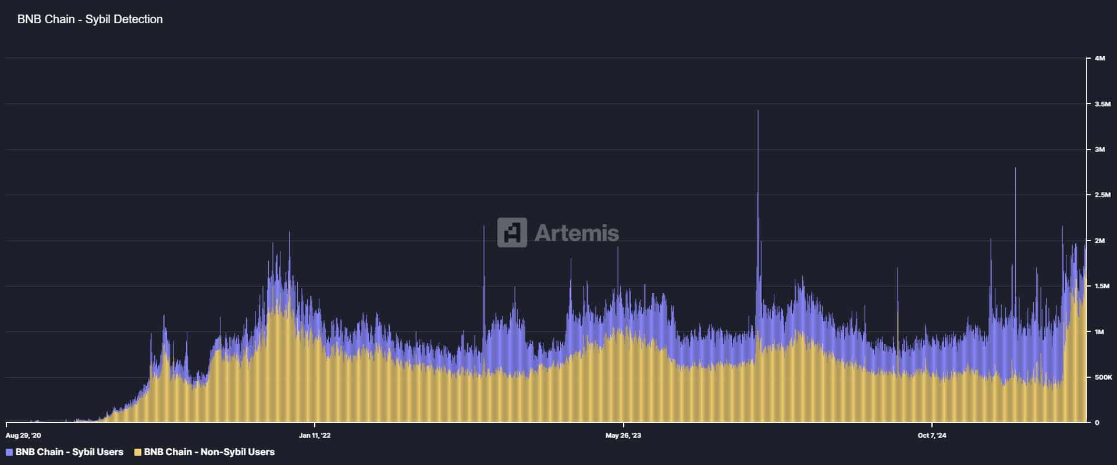Click the '3.5M' y-axis label
This screenshot has height=465, width=1117.
(1102, 104)
